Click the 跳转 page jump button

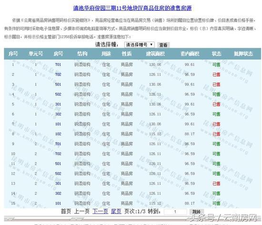[x=196, y=212]
